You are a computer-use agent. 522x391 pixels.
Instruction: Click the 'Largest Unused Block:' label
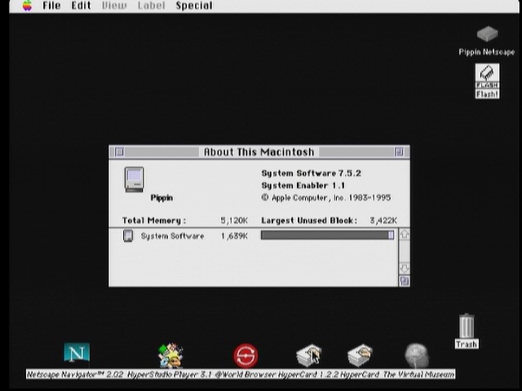[309, 221]
